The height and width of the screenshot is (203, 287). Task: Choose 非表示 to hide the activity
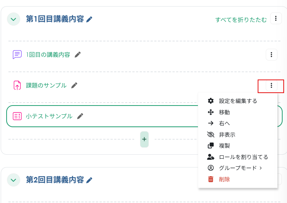(x=227, y=134)
